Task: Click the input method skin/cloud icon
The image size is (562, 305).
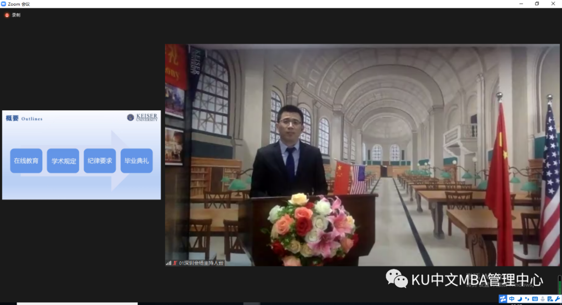Action: pos(550,299)
